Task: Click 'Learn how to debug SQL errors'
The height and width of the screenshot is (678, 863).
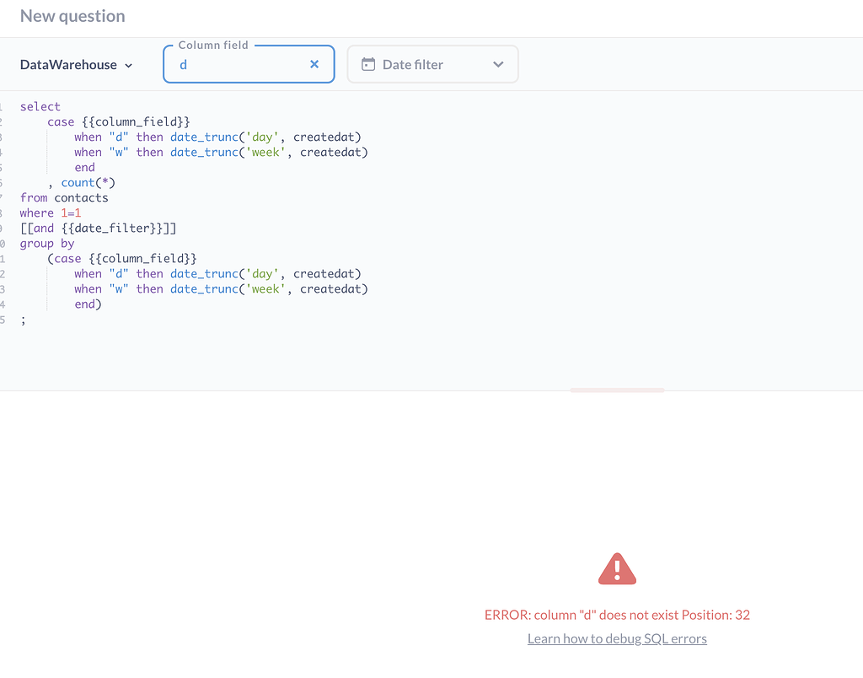Action: (x=617, y=638)
